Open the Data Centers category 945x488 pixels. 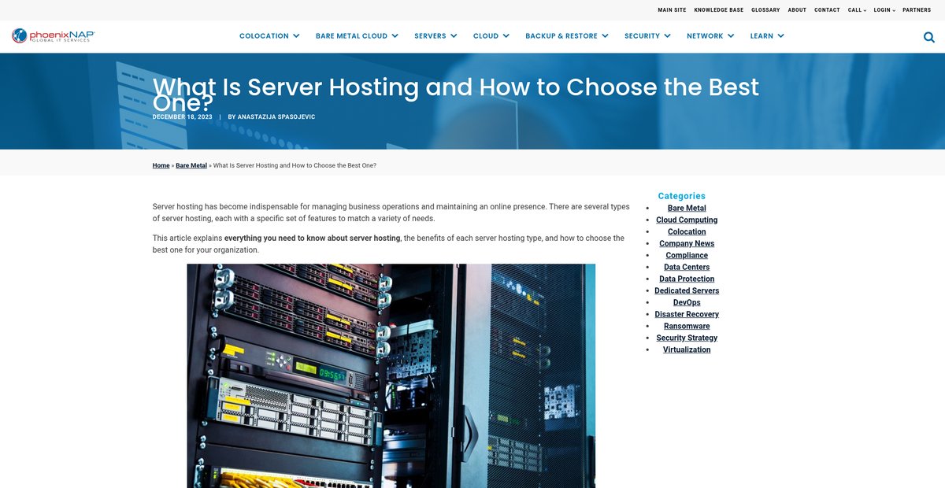click(687, 267)
